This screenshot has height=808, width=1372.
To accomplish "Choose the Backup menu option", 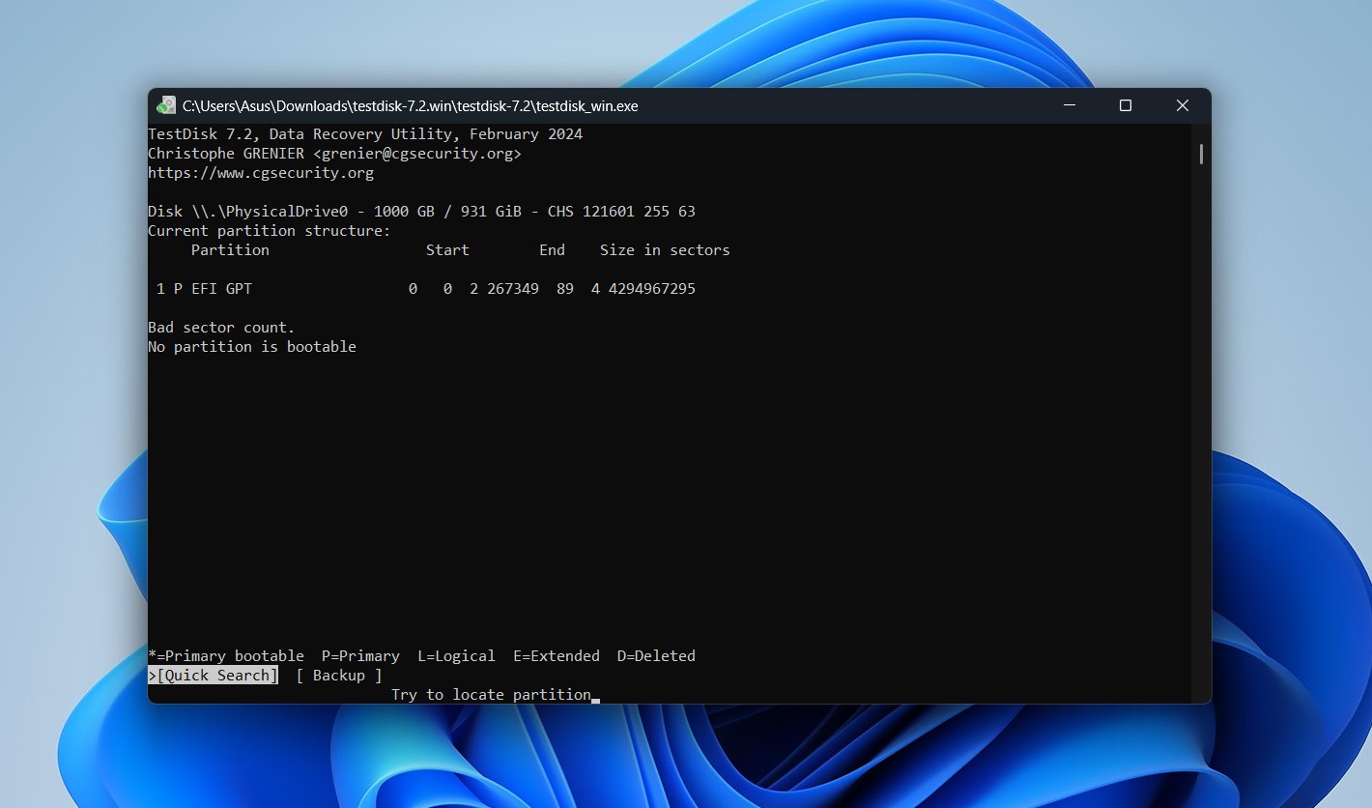I will click(x=339, y=676).
